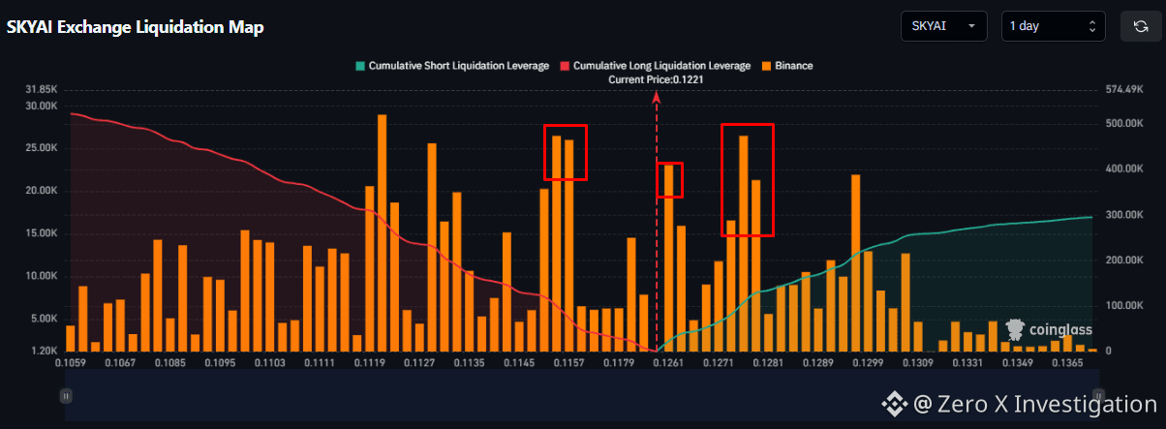Click the orange Binance legend marker
The image size is (1166, 429).
[x=766, y=66]
